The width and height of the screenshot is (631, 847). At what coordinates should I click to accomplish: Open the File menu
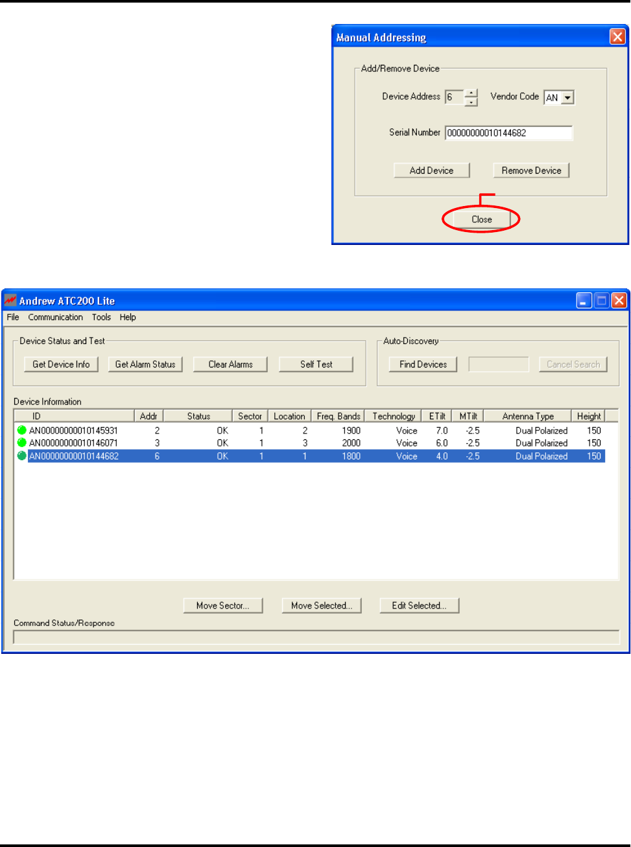click(13, 318)
